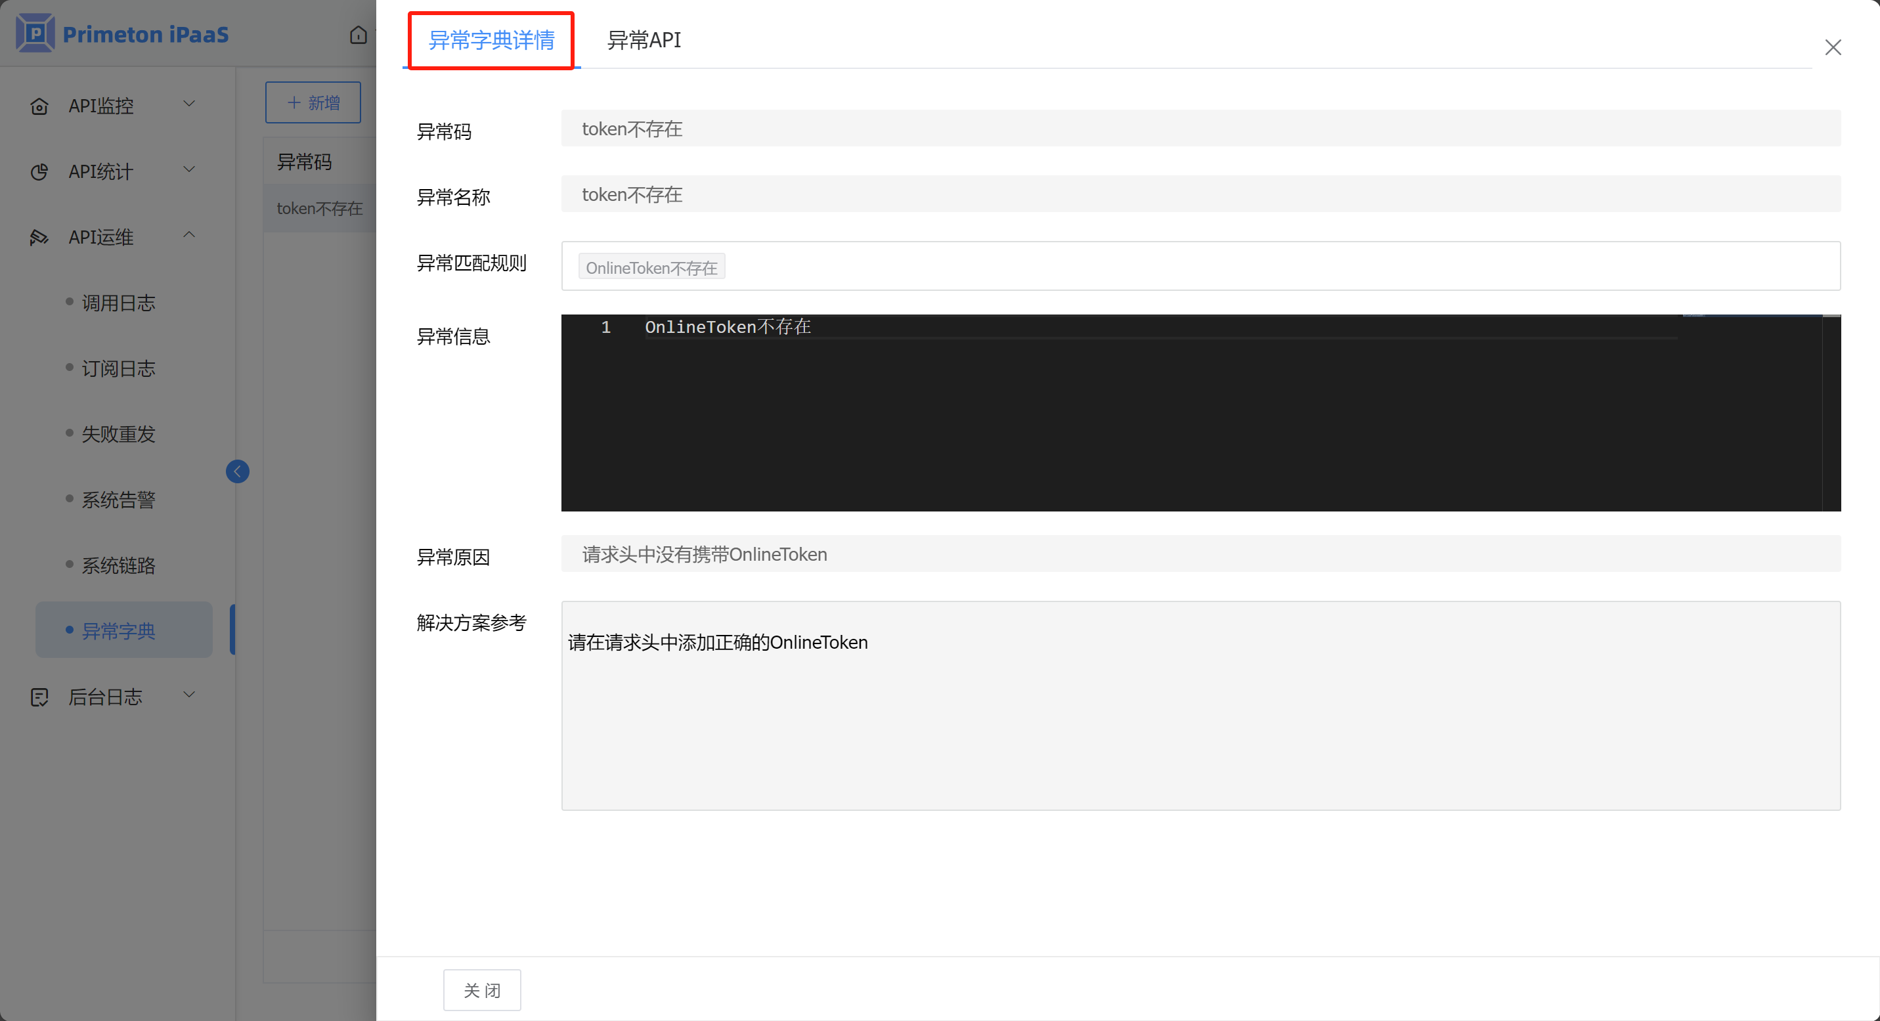Collapse sidebar with blue arrow button
This screenshot has height=1021, width=1880.
237,471
